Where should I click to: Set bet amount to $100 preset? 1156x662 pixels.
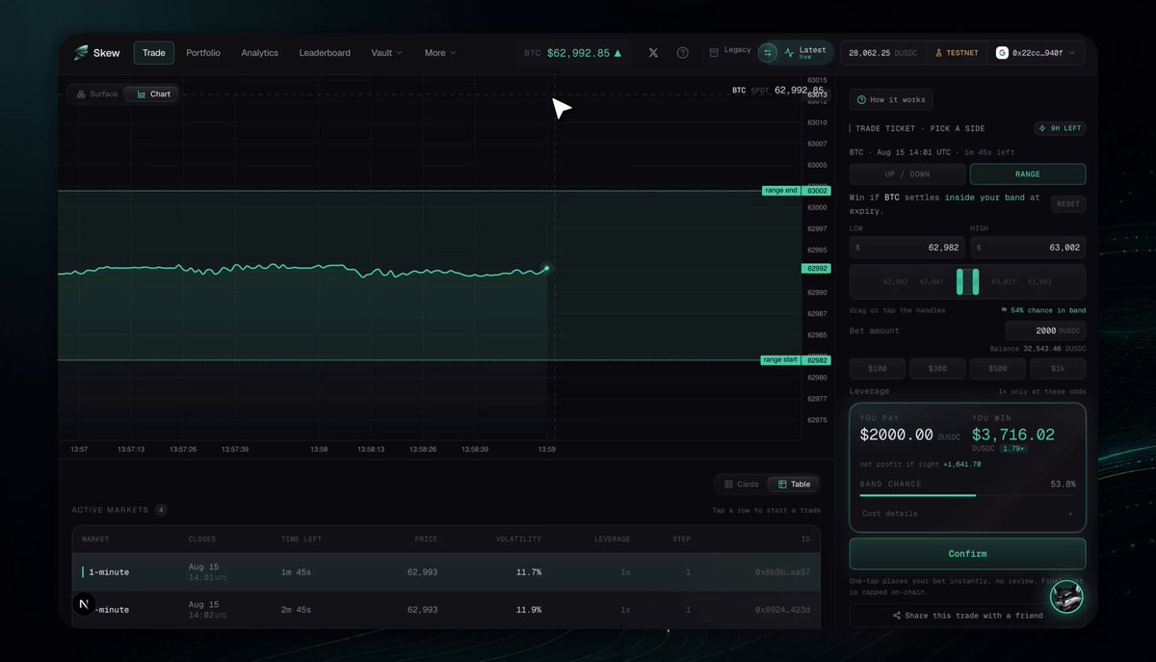tap(877, 368)
